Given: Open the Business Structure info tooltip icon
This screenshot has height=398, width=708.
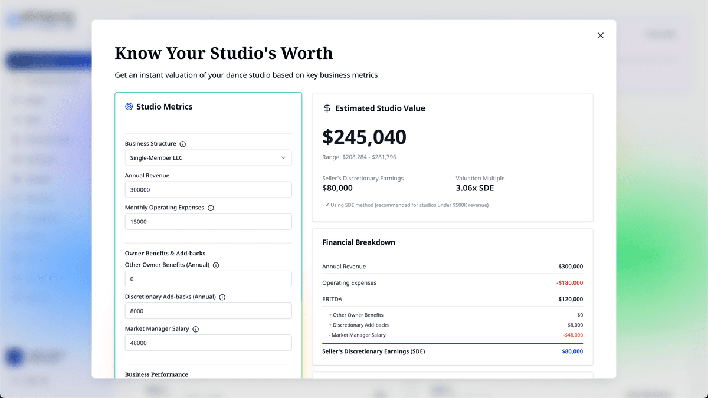Looking at the screenshot, I should [x=182, y=143].
